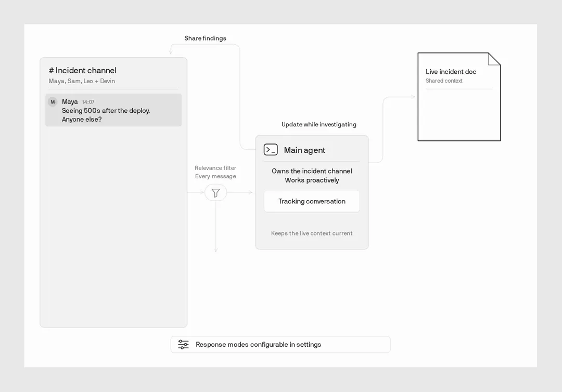Click the Live incident doc page

459,97
